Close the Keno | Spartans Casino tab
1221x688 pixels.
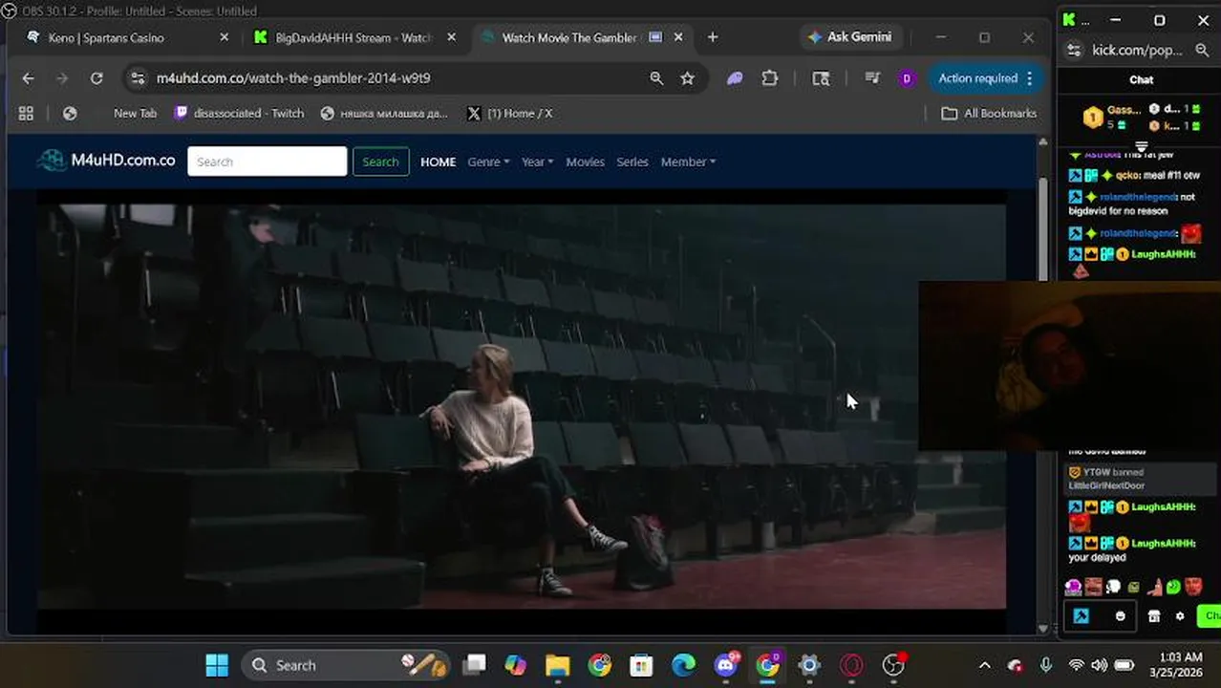pyautogui.click(x=225, y=37)
